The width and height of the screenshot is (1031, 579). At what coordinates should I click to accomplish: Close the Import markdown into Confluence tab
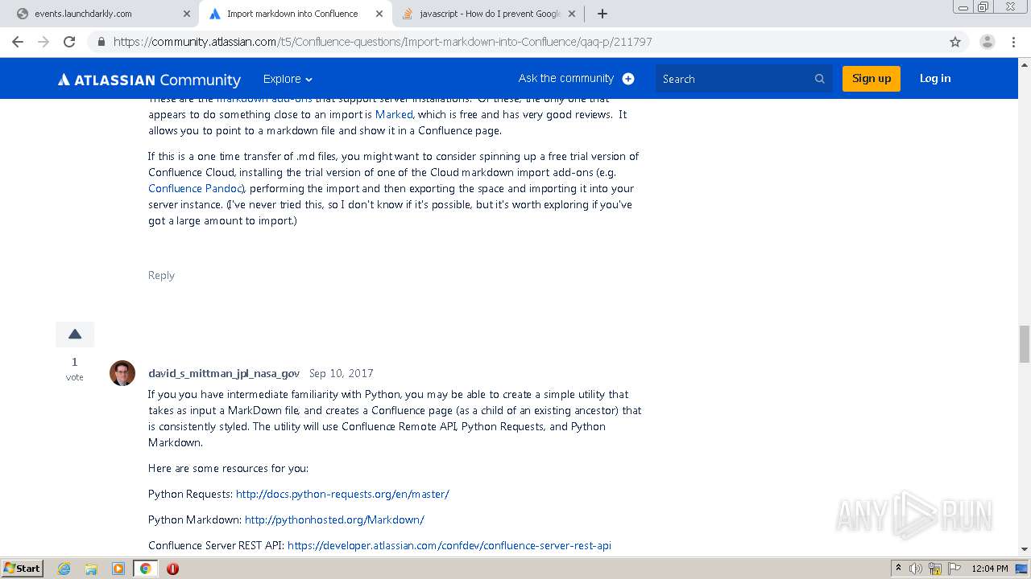(379, 14)
